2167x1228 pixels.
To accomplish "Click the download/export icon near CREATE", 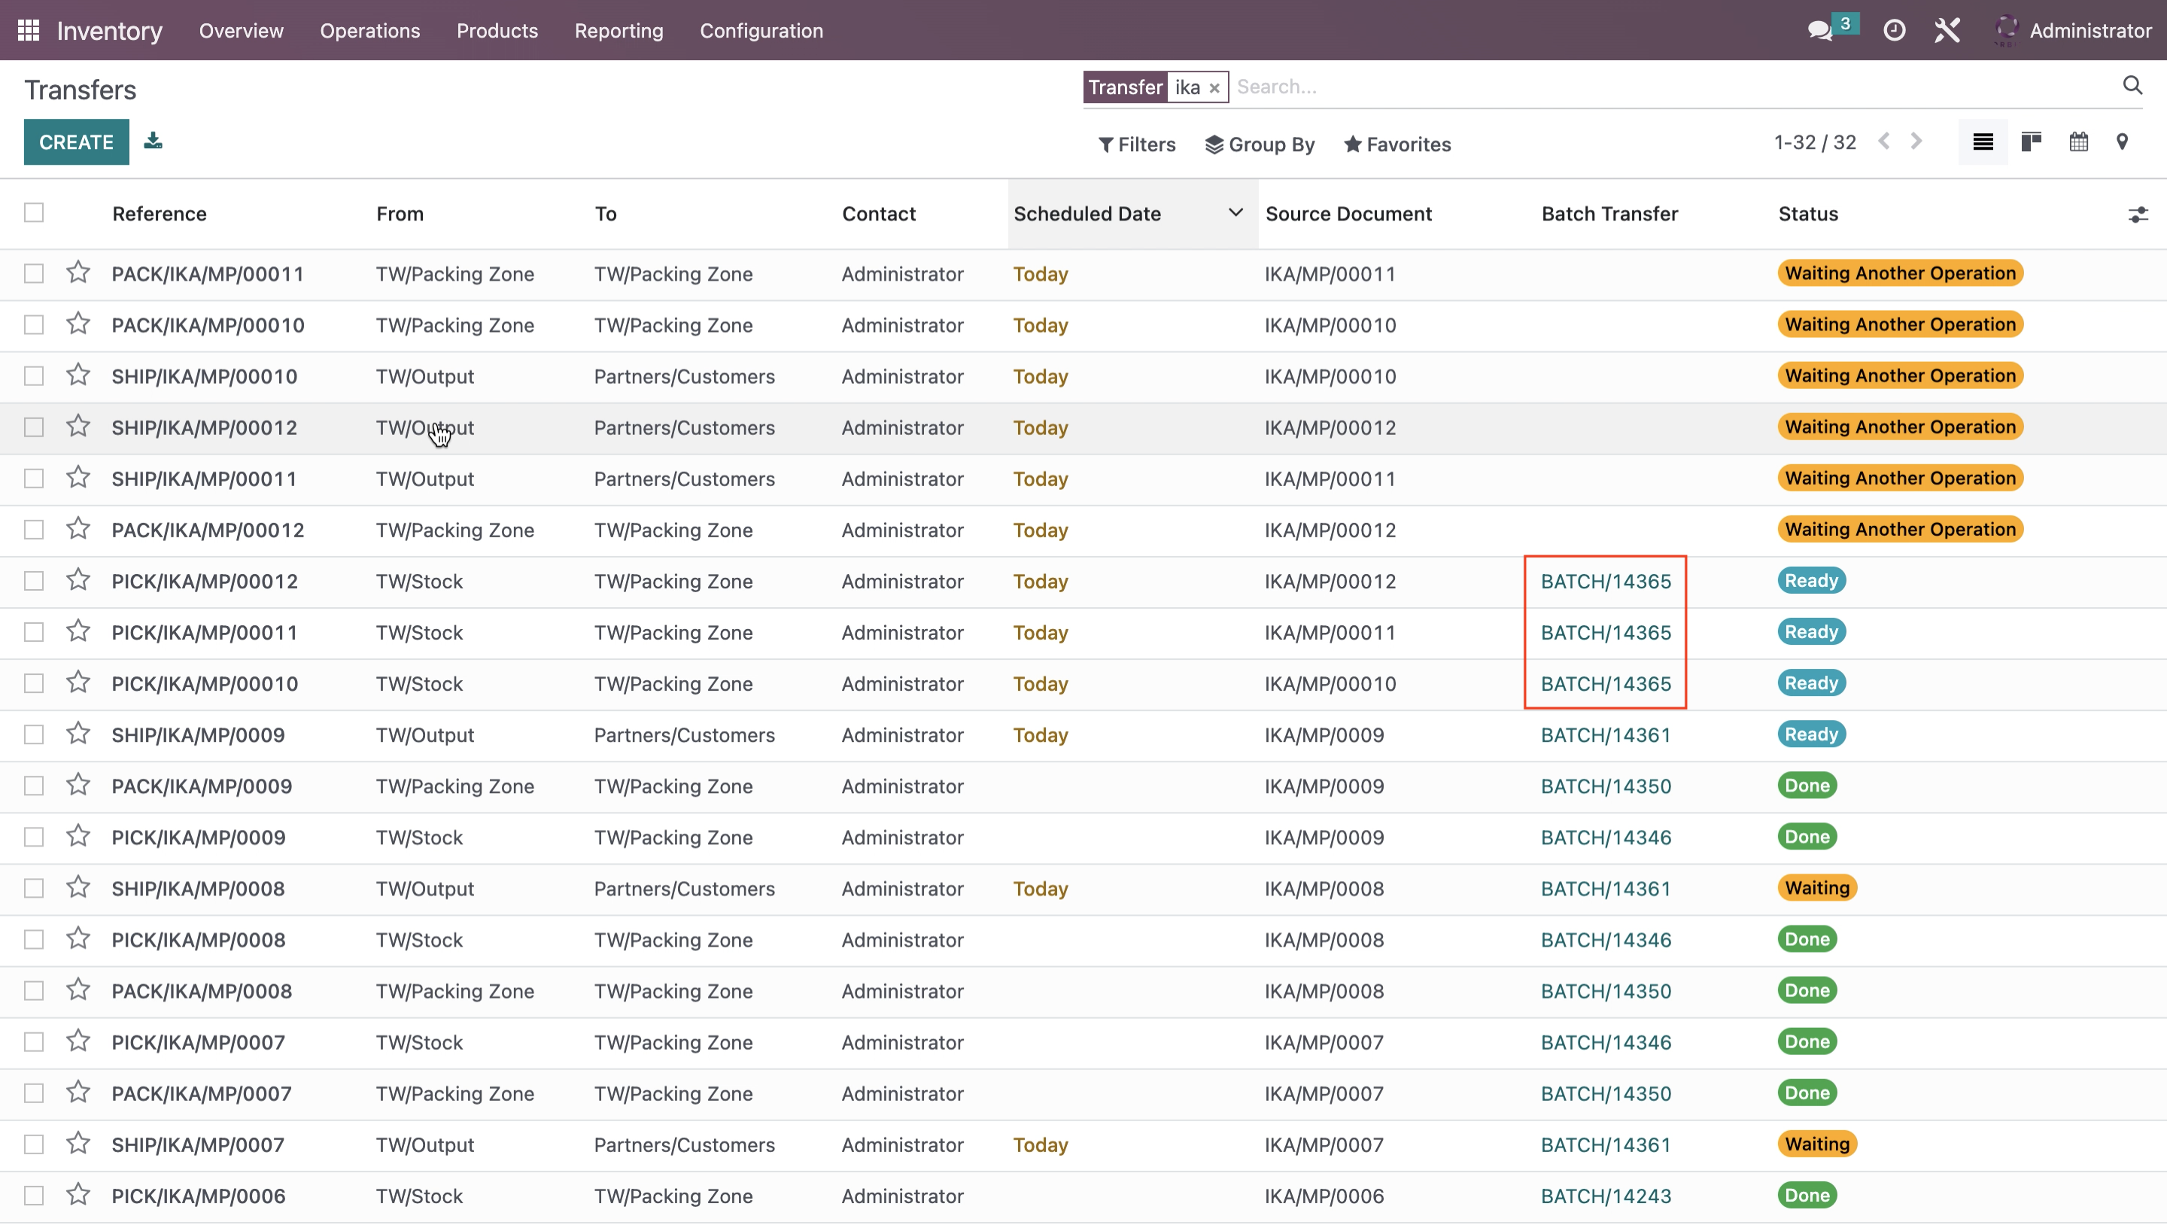I will 153,141.
